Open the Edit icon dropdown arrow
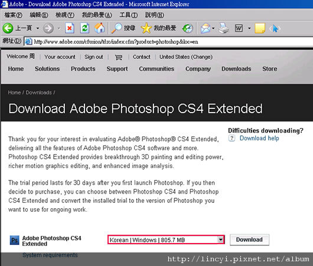Viewport: 313px width, 266px height. (x=249, y=28)
